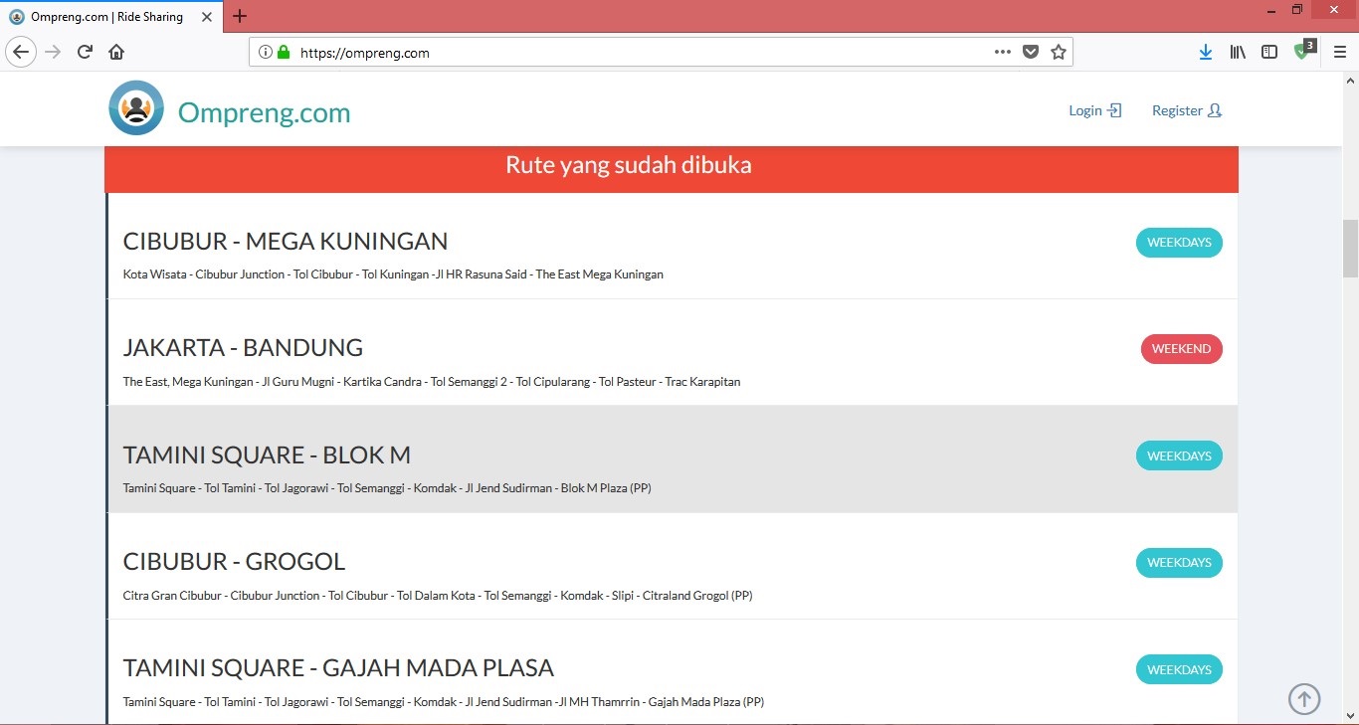Open the Library bookmarks icon
Image resolution: width=1359 pixels, height=725 pixels.
[x=1238, y=52]
